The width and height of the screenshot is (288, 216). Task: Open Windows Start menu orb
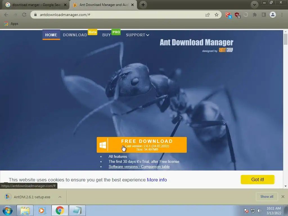(8, 210)
